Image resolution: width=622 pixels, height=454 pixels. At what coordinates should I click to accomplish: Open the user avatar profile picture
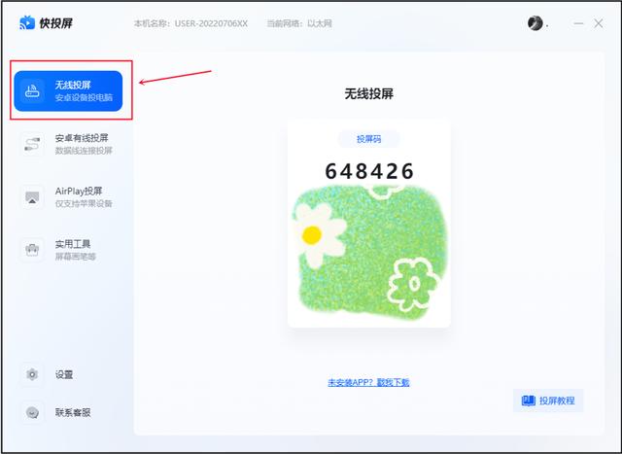coord(535,23)
